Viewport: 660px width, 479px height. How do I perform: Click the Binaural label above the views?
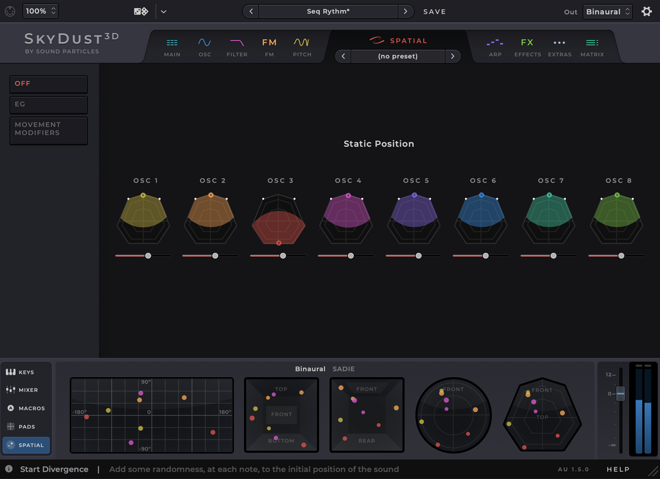(310, 369)
